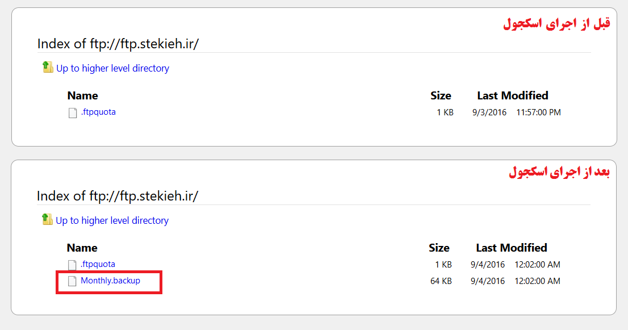Image resolution: width=628 pixels, height=330 pixels.
Task: Click the 64 KB size value
Action: pos(441,281)
